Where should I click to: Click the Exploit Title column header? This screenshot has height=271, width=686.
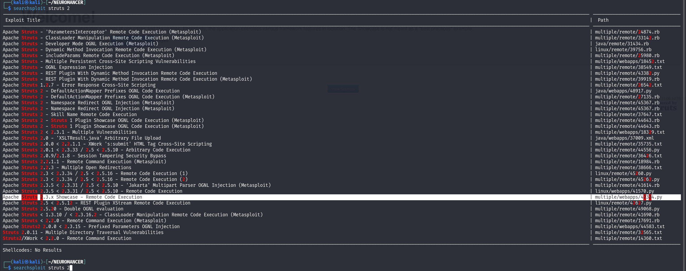click(23, 20)
